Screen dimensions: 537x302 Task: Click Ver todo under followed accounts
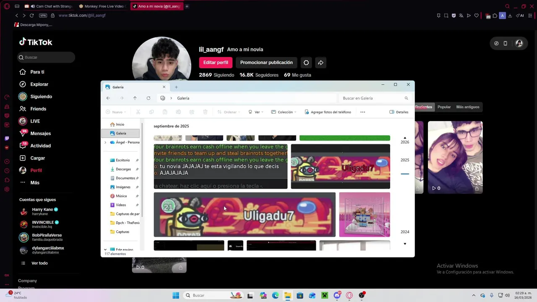[39, 263]
